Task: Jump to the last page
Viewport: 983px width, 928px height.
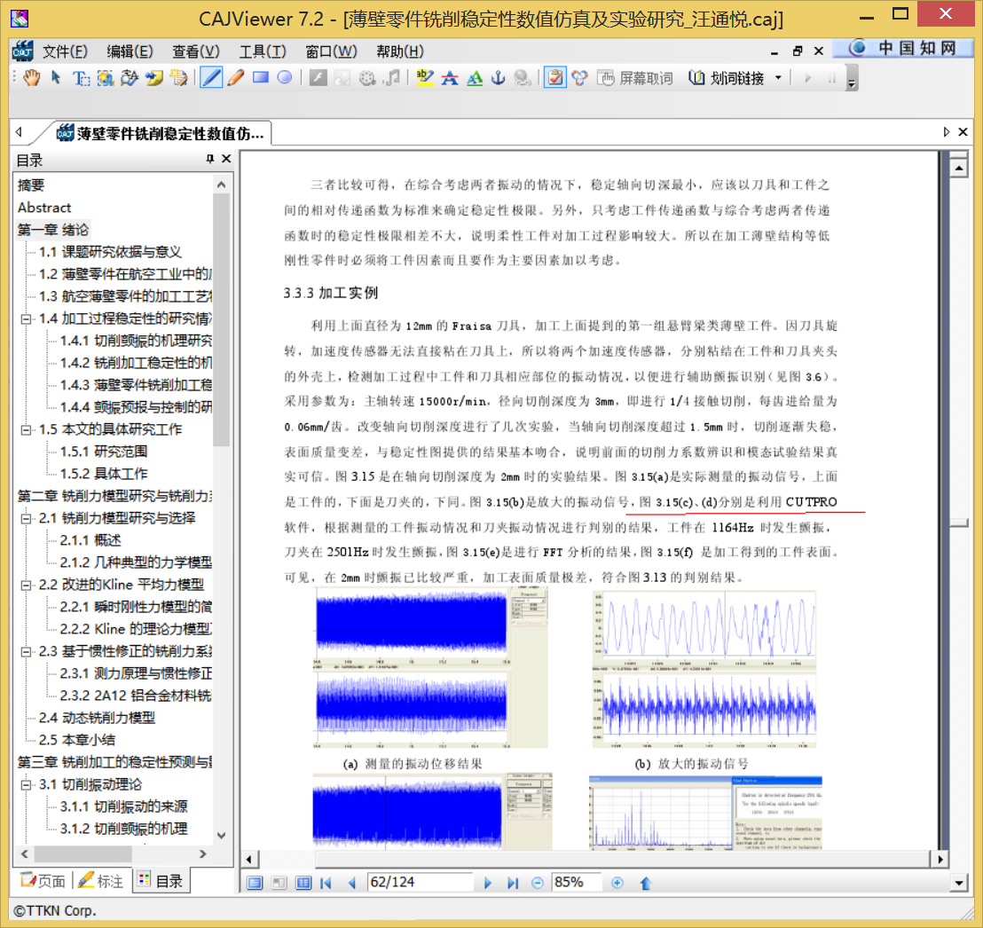Action: pyautogui.click(x=513, y=883)
